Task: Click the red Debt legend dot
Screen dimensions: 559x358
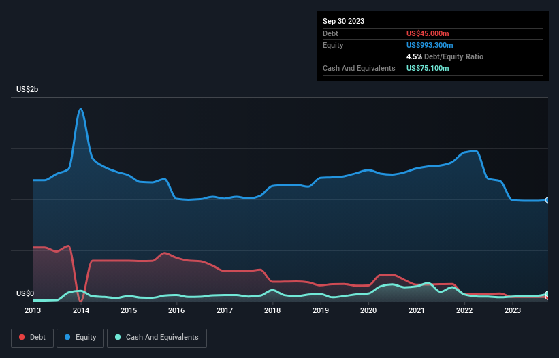Action: coord(22,337)
